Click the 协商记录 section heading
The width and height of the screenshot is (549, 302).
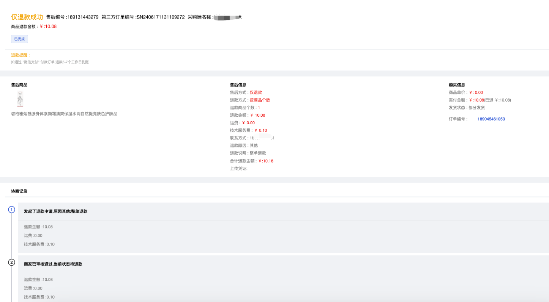tap(19, 191)
